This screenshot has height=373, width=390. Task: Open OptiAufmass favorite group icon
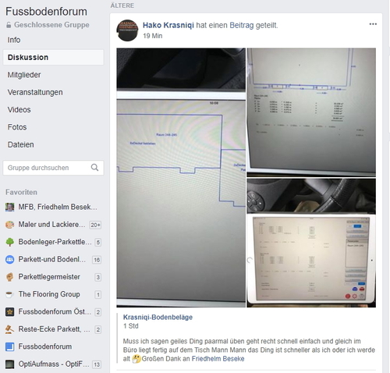(x=10, y=364)
